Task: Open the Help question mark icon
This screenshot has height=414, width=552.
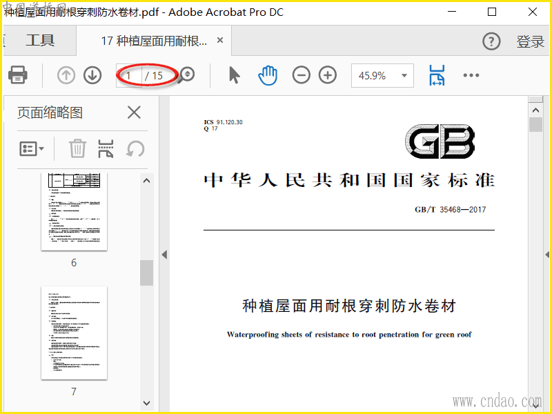Action: (491, 41)
